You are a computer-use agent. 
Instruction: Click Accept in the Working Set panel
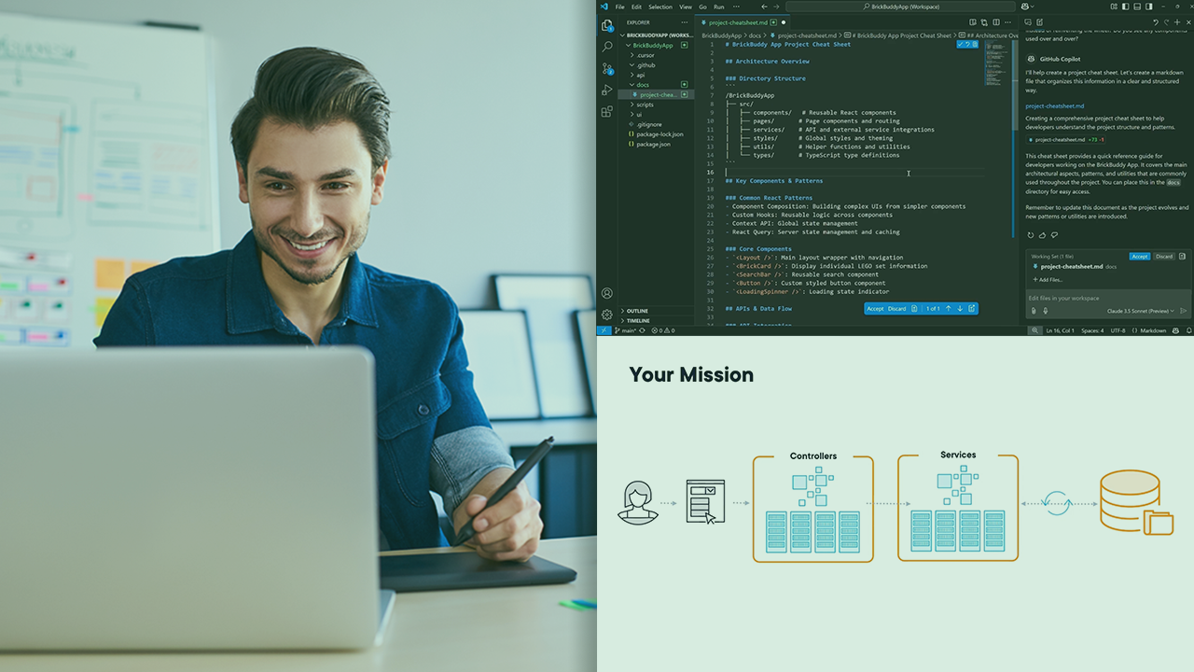[x=1140, y=256]
